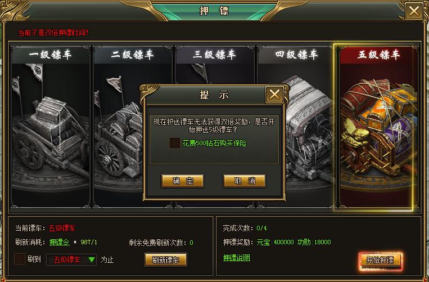This screenshot has width=429, height=282.
Task: Select the 四级镖车 cart image
Action: (309, 129)
